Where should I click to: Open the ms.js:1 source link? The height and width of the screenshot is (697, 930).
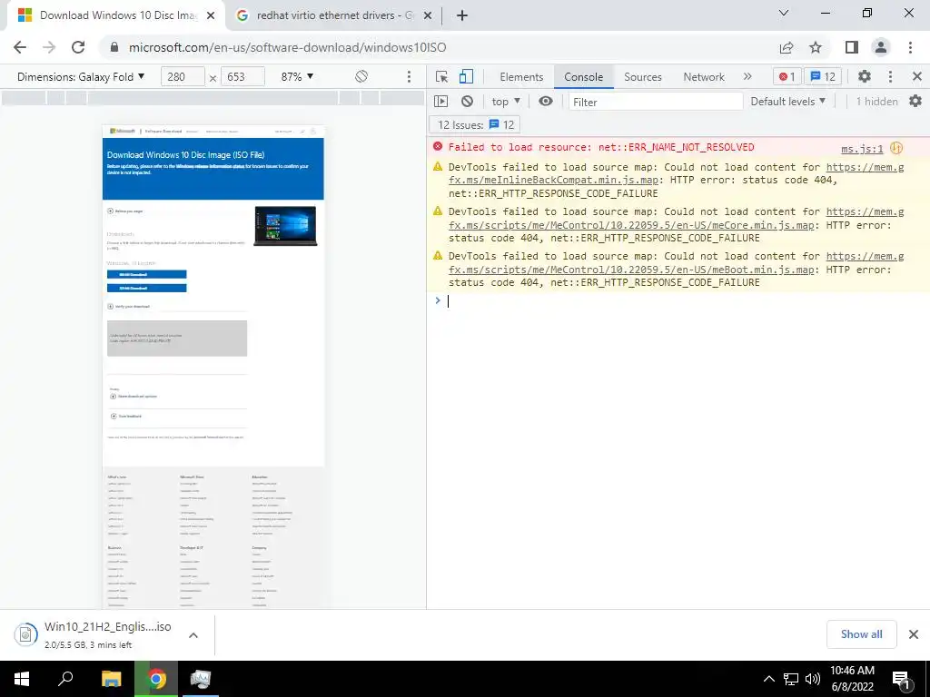tap(862, 148)
